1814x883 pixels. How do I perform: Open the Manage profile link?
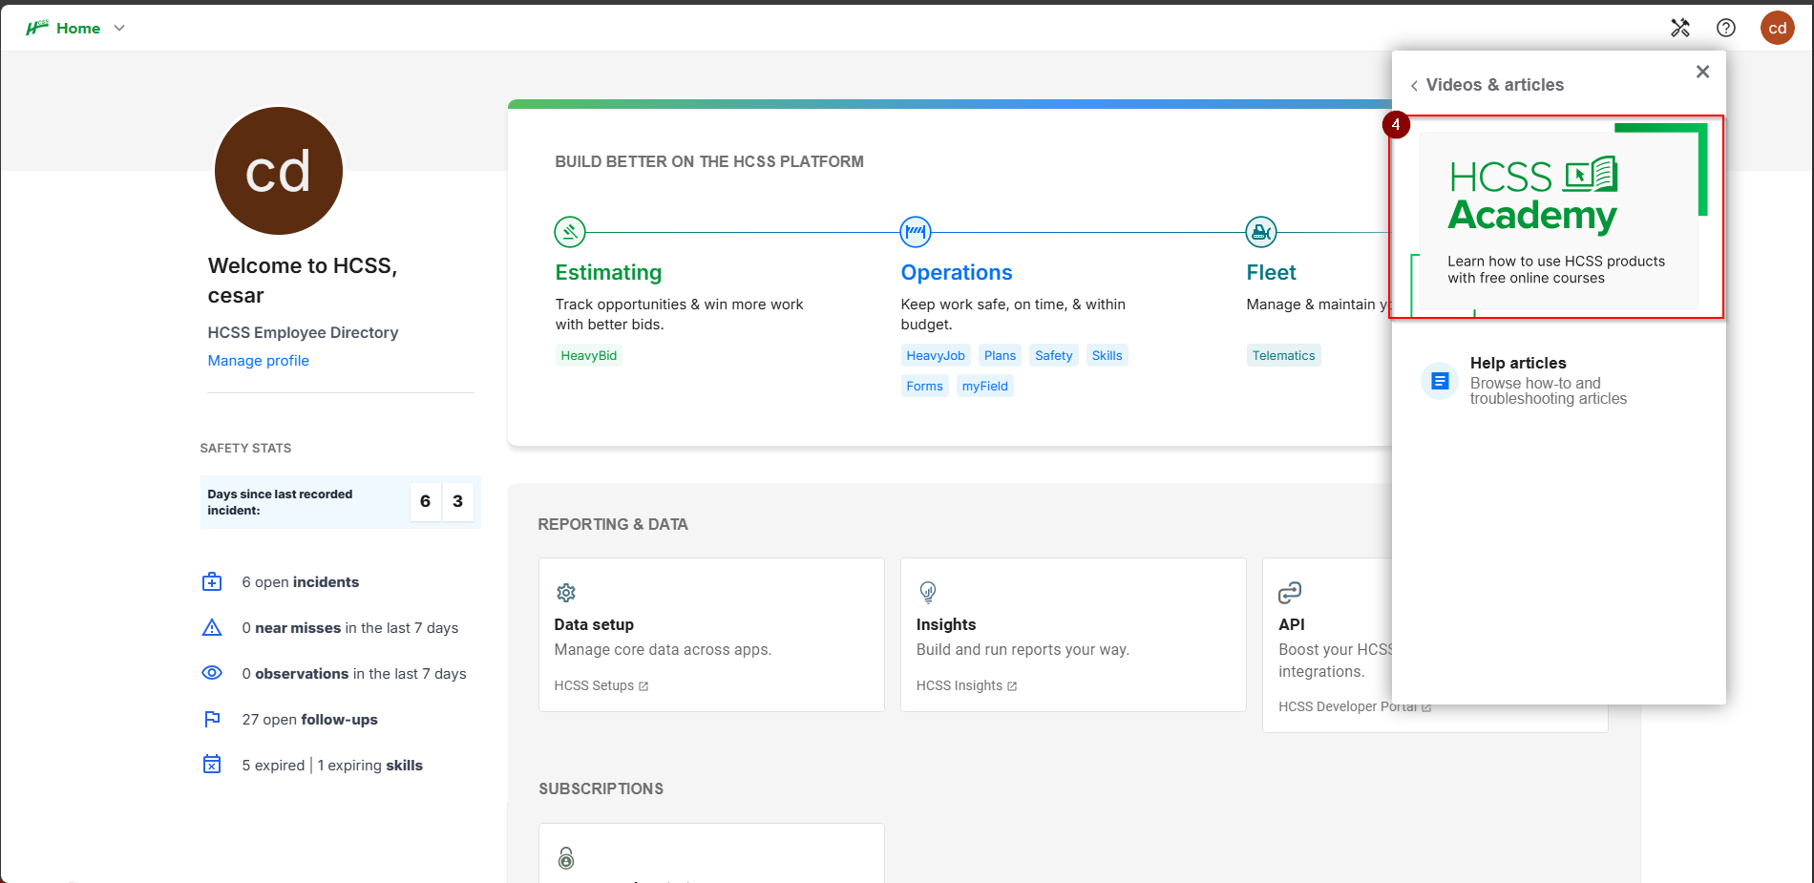(258, 361)
